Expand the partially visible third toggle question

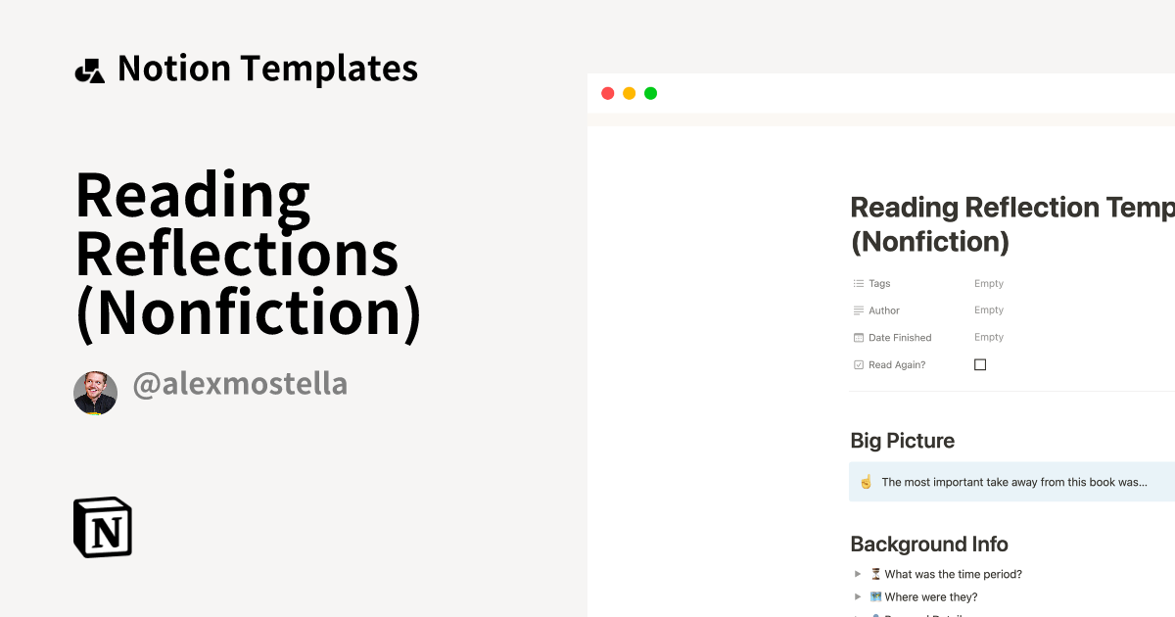[858, 614]
